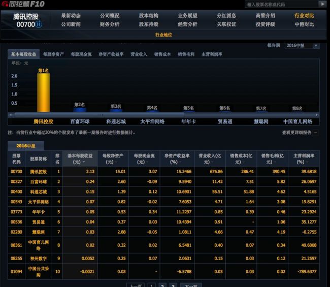Open 投资评级 in the navigation
This screenshot has width=330, height=287.
[x=266, y=24]
